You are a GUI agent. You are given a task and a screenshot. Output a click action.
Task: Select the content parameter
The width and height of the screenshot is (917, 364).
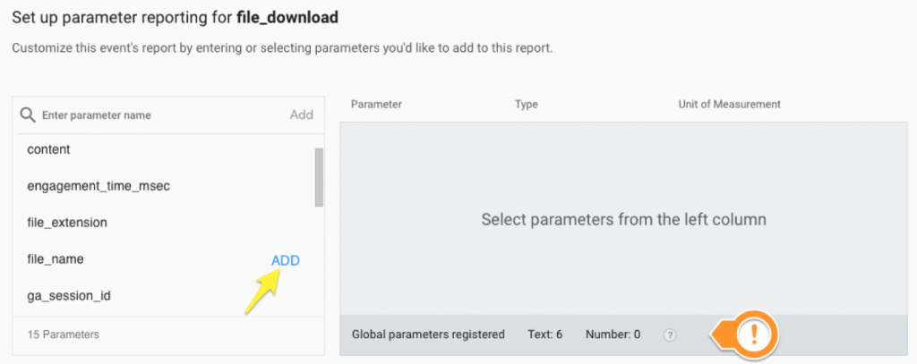(x=49, y=149)
